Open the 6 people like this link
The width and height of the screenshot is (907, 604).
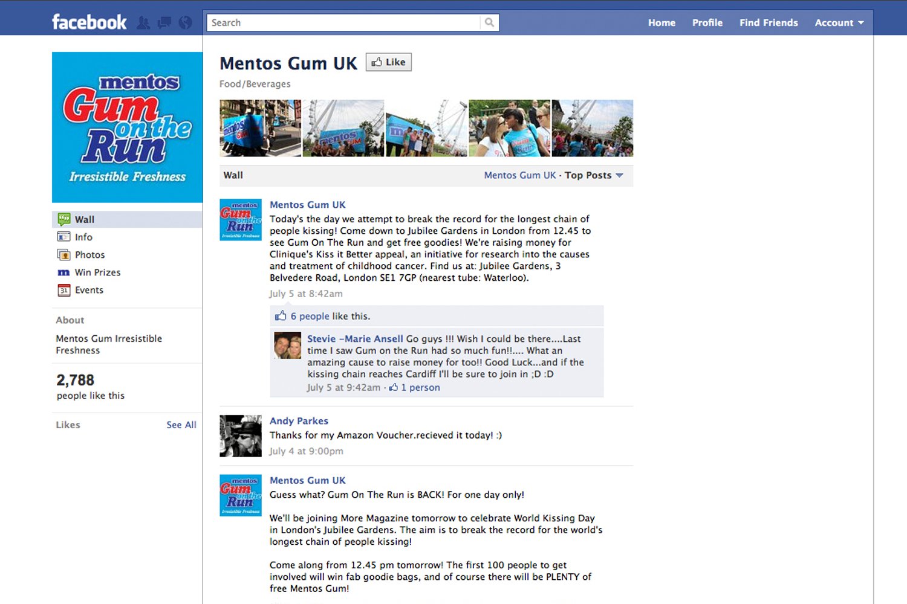click(x=310, y=316)
